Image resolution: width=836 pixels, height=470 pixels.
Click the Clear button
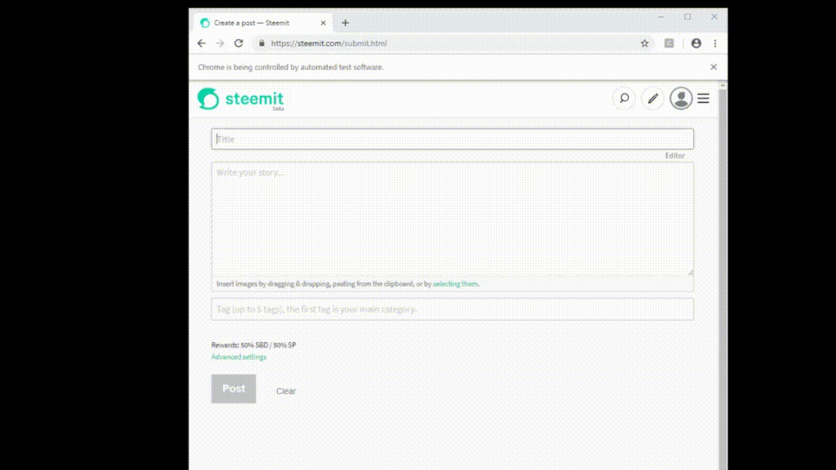(x=286, y=391)
